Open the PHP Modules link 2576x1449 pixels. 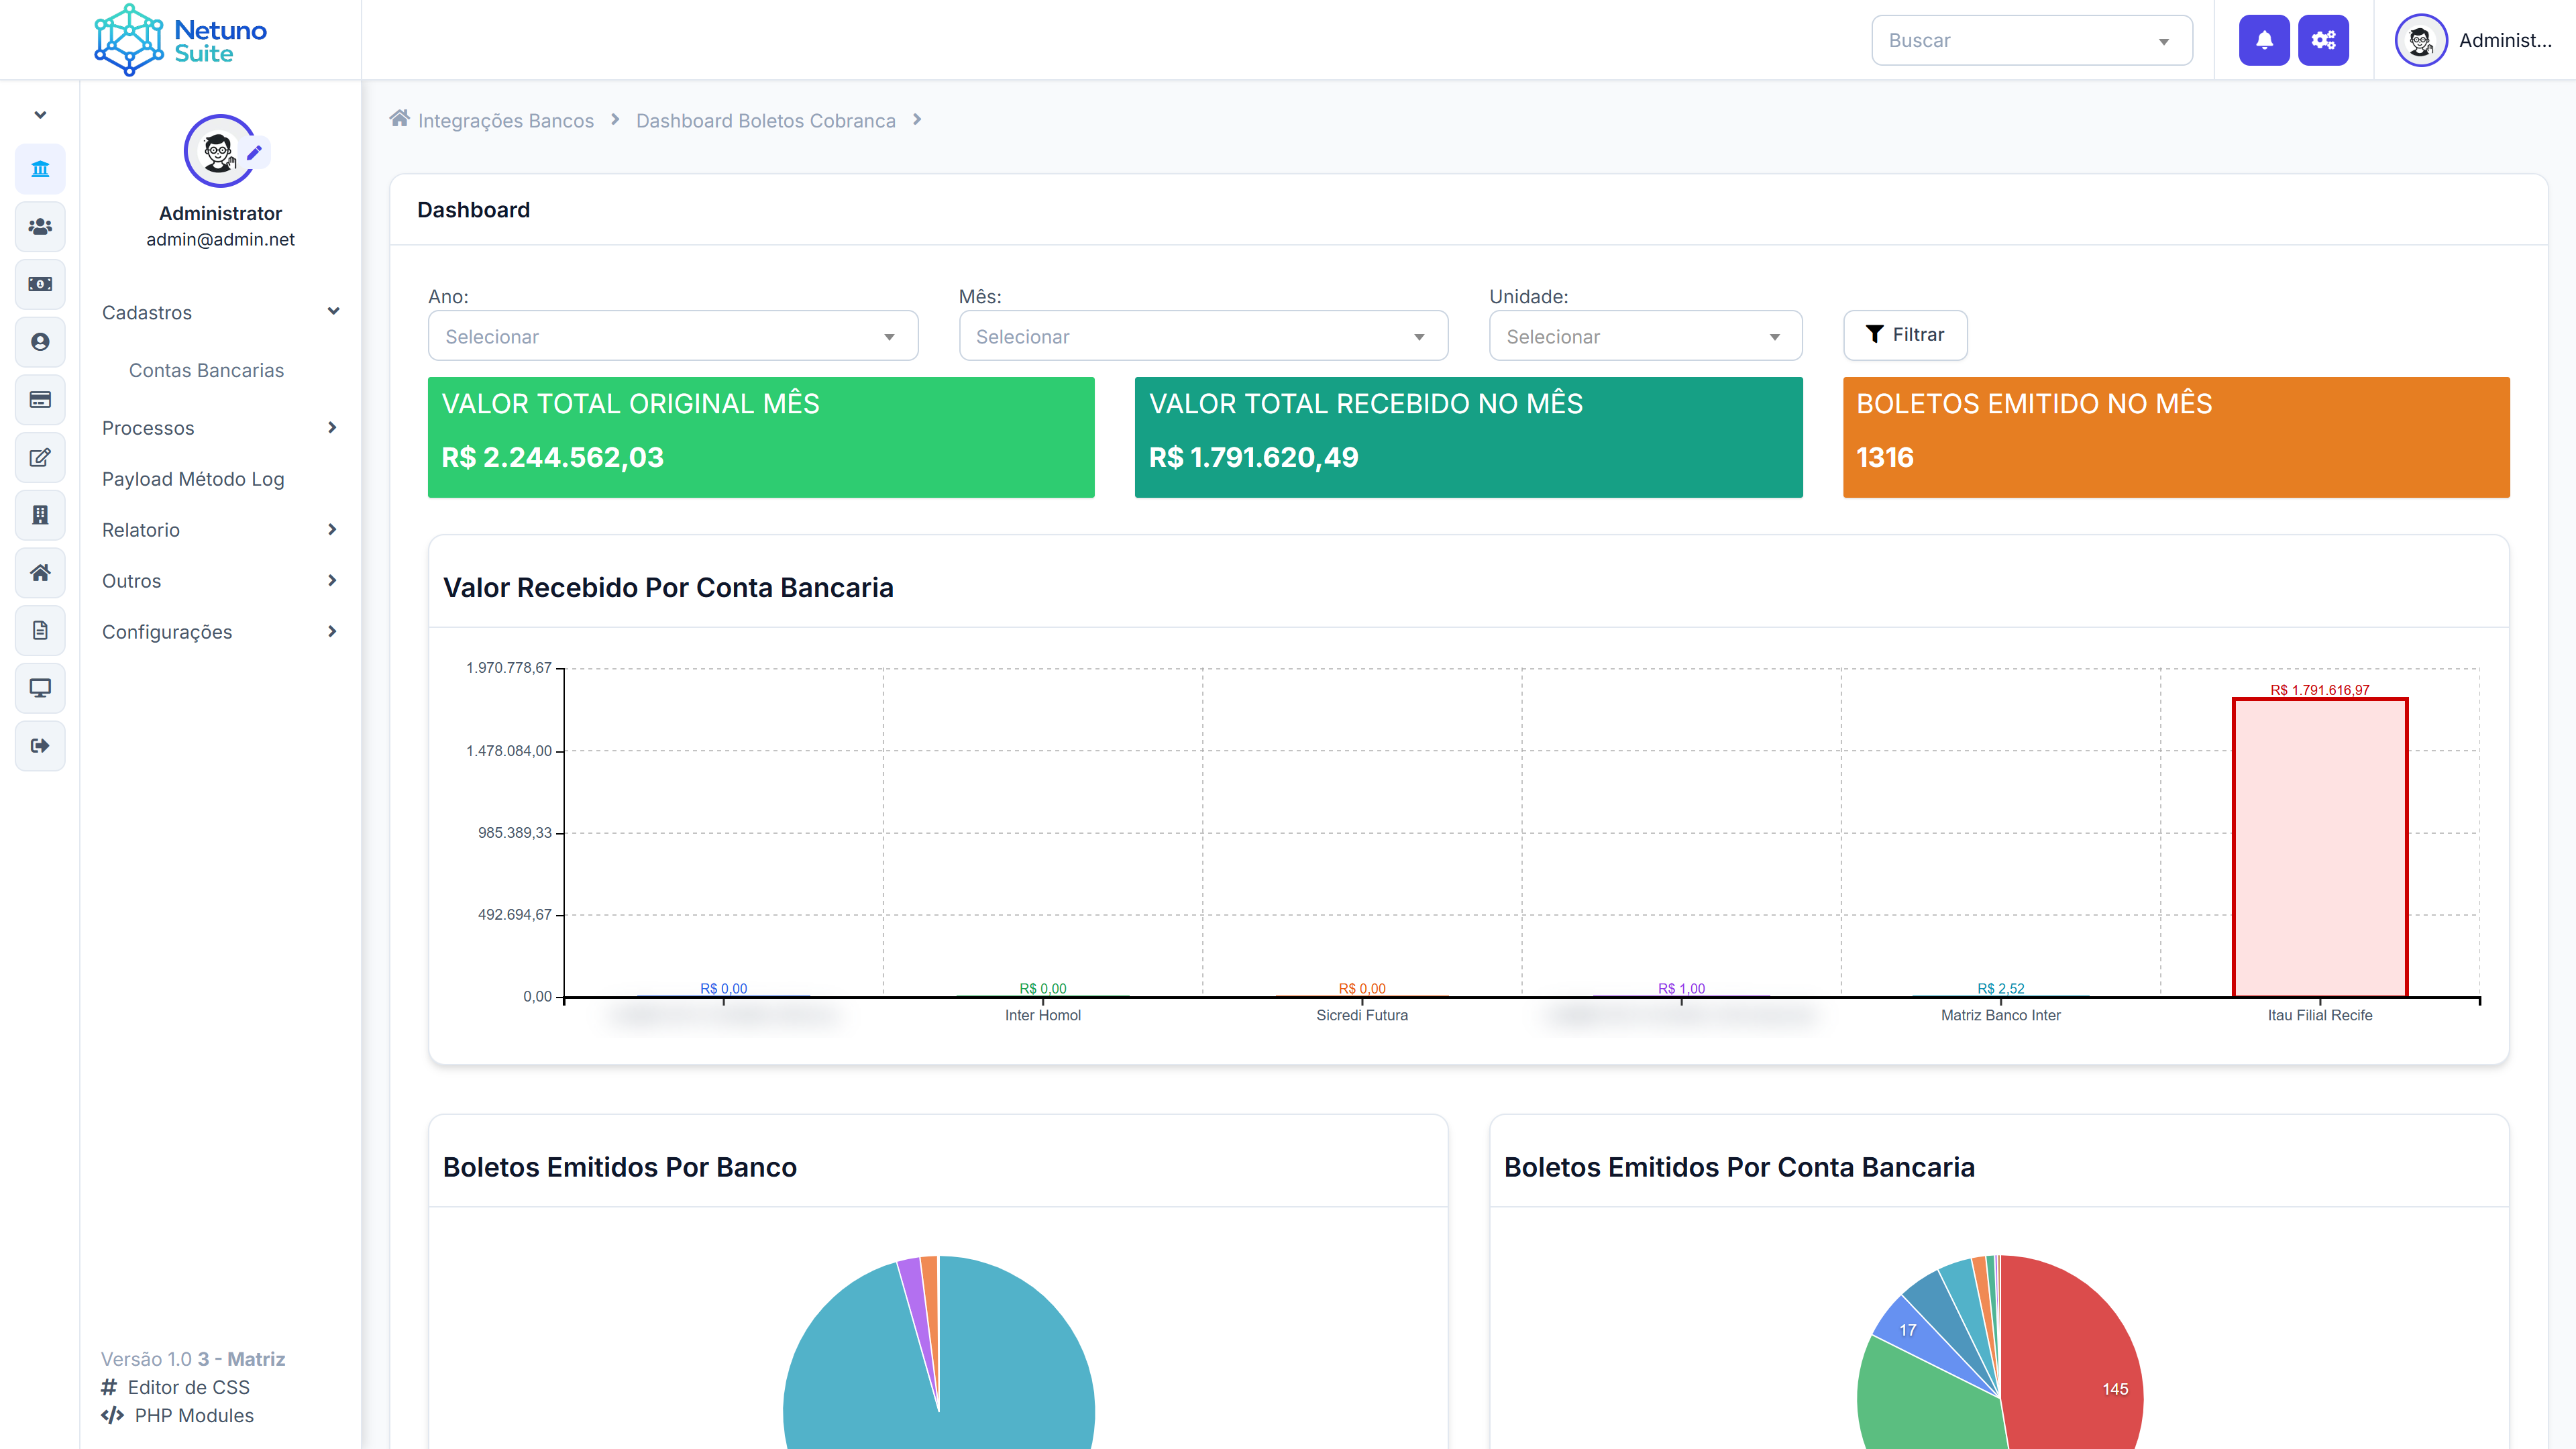point(178,1415)
